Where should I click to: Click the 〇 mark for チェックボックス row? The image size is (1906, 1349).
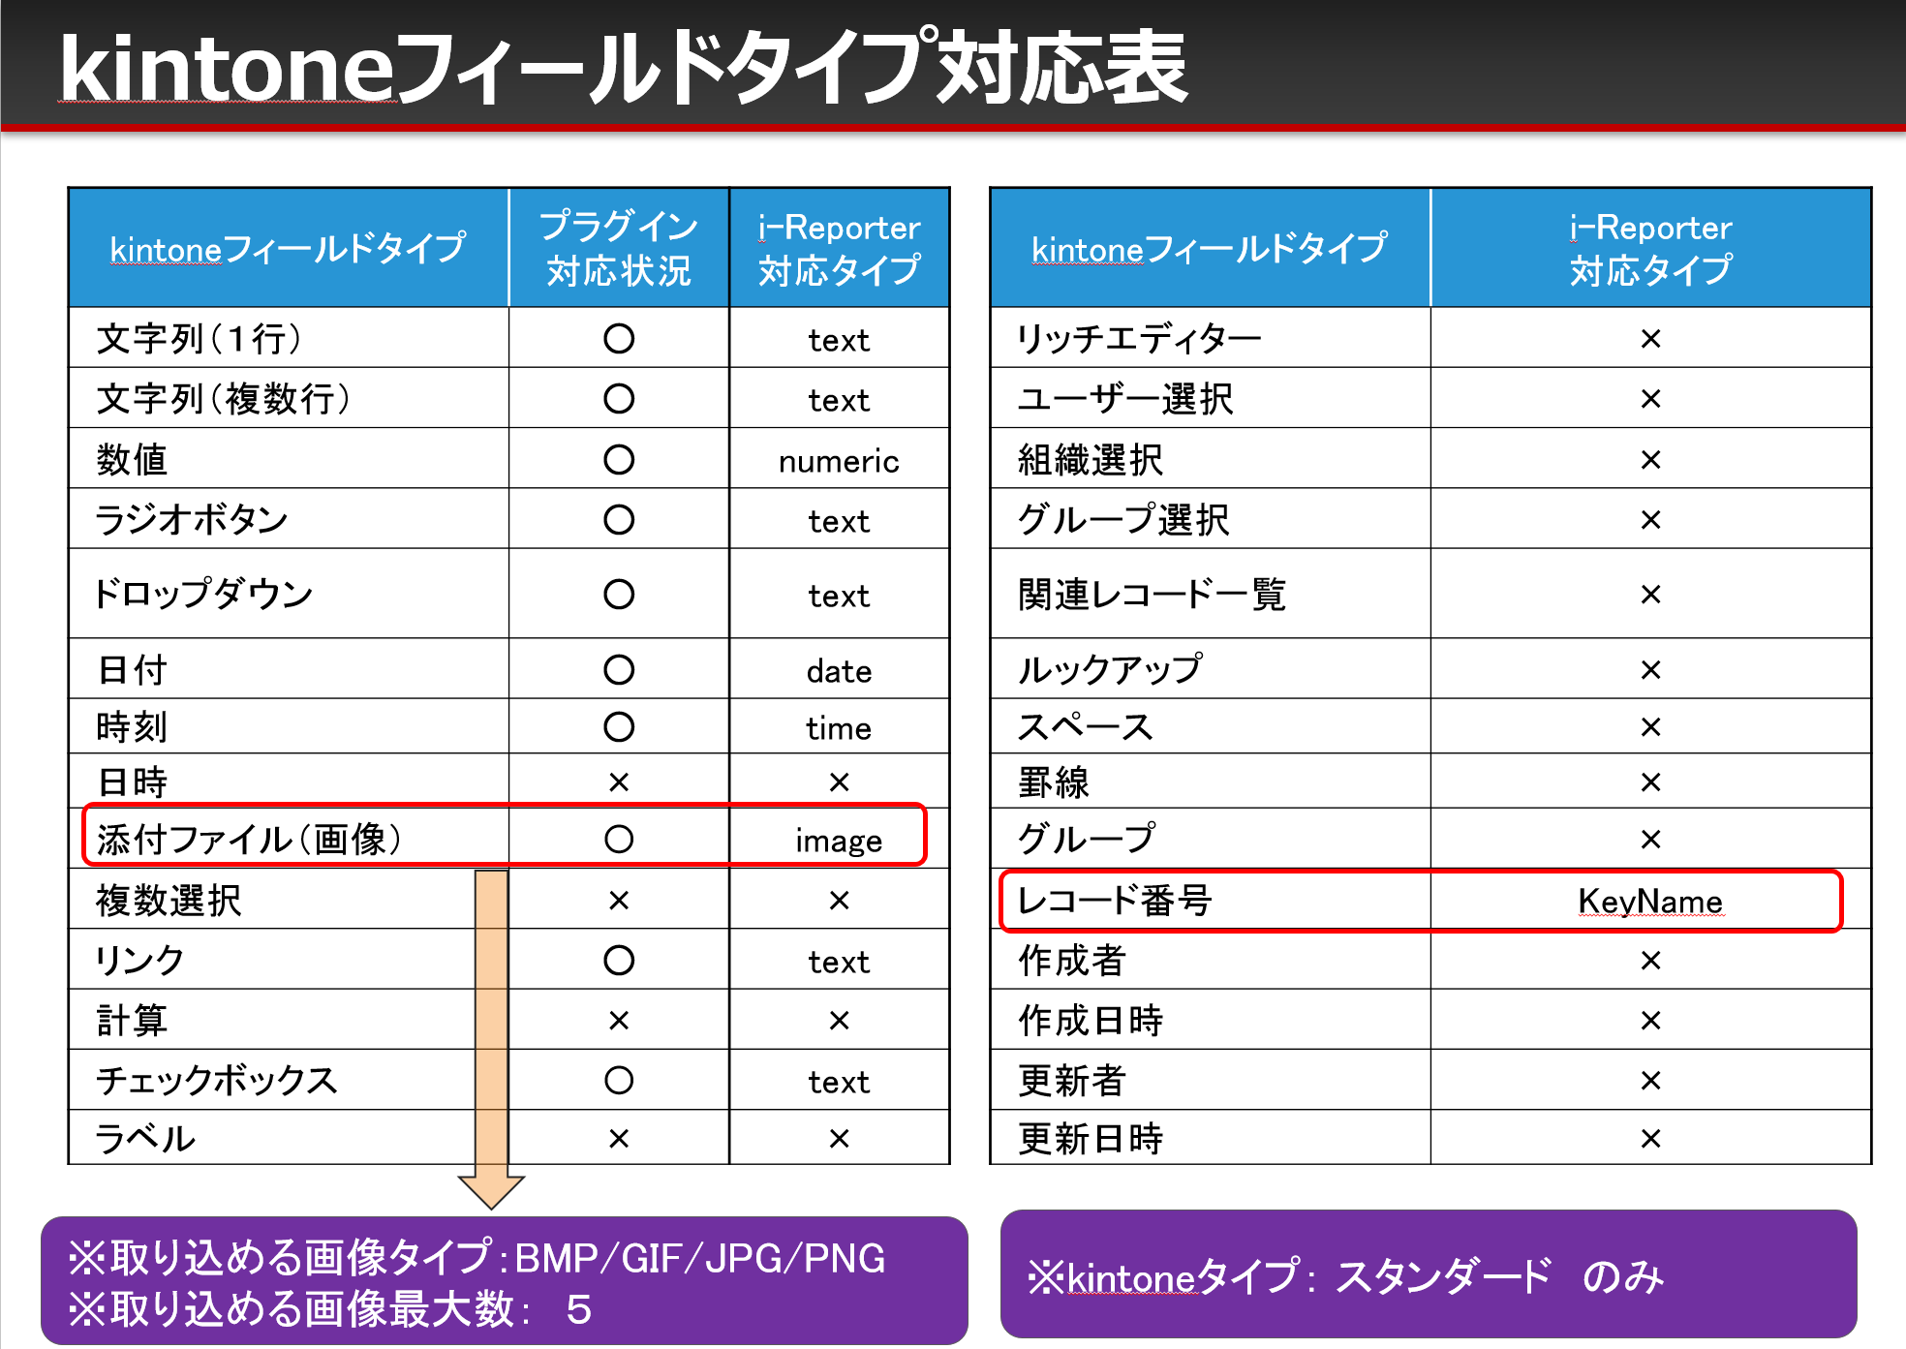point(619,1080)
